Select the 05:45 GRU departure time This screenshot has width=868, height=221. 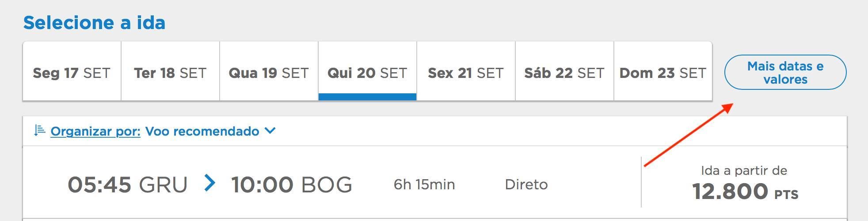tap(128, 184)
